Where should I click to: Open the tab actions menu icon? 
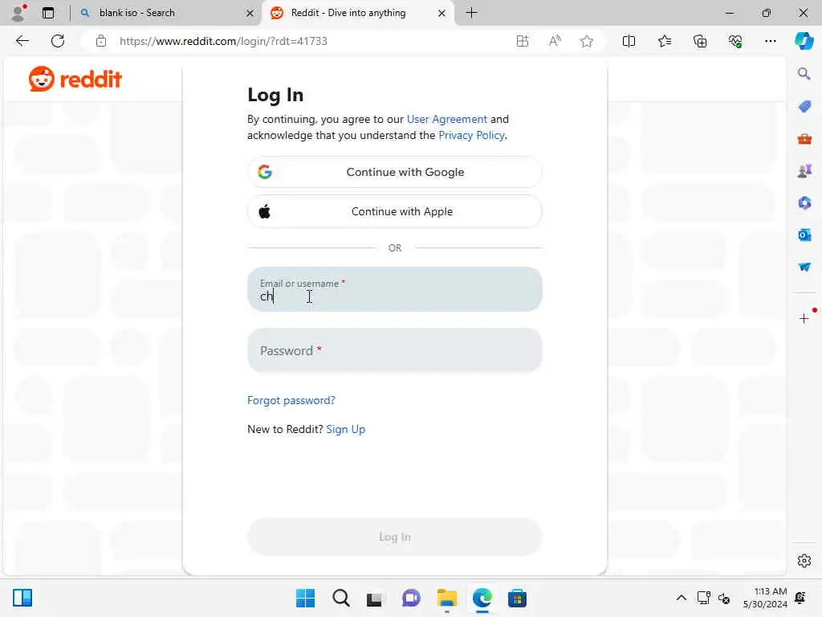tap(48, 13)
